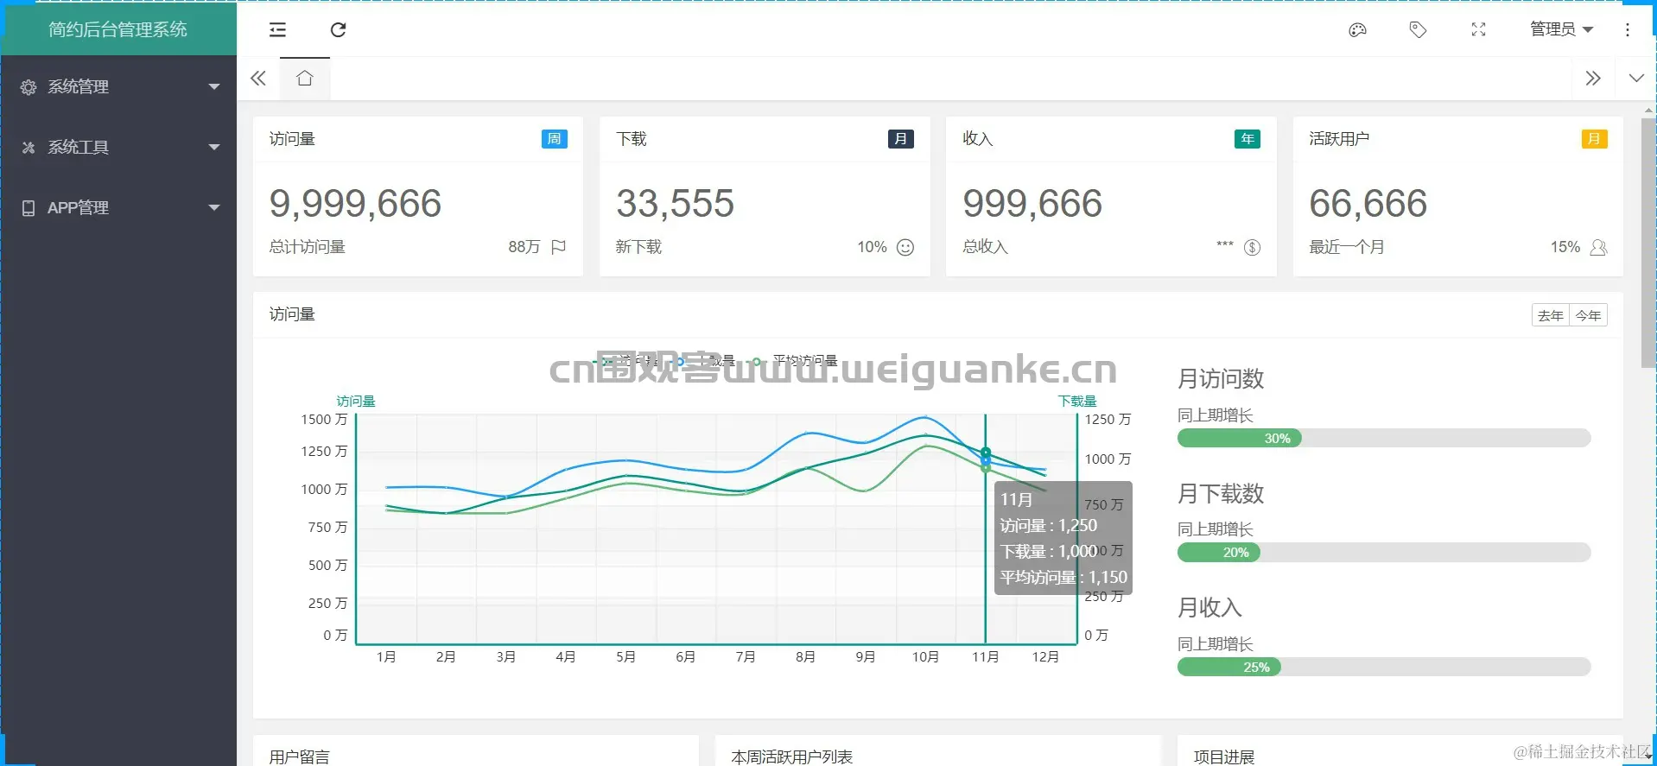This screenshot has width=1657, height=766.
Task: Click the page vertical scrollbar thumb
Action: (1648, 244)
